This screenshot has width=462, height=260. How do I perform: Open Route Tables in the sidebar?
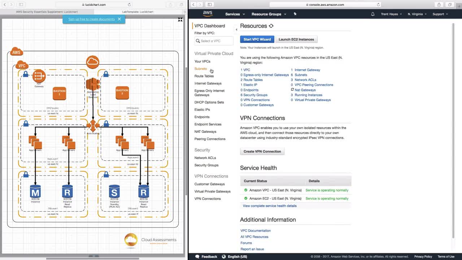point(204,76)
